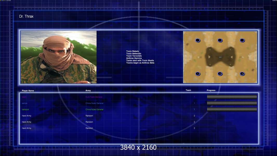This screenshot has height=156, width=277.
Task: Click the 'Player Name' column header
Action: [x=28, y=91]
